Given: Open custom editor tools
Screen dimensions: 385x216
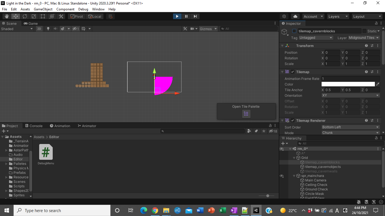Looking at the screenshot, I should (61, 16).
